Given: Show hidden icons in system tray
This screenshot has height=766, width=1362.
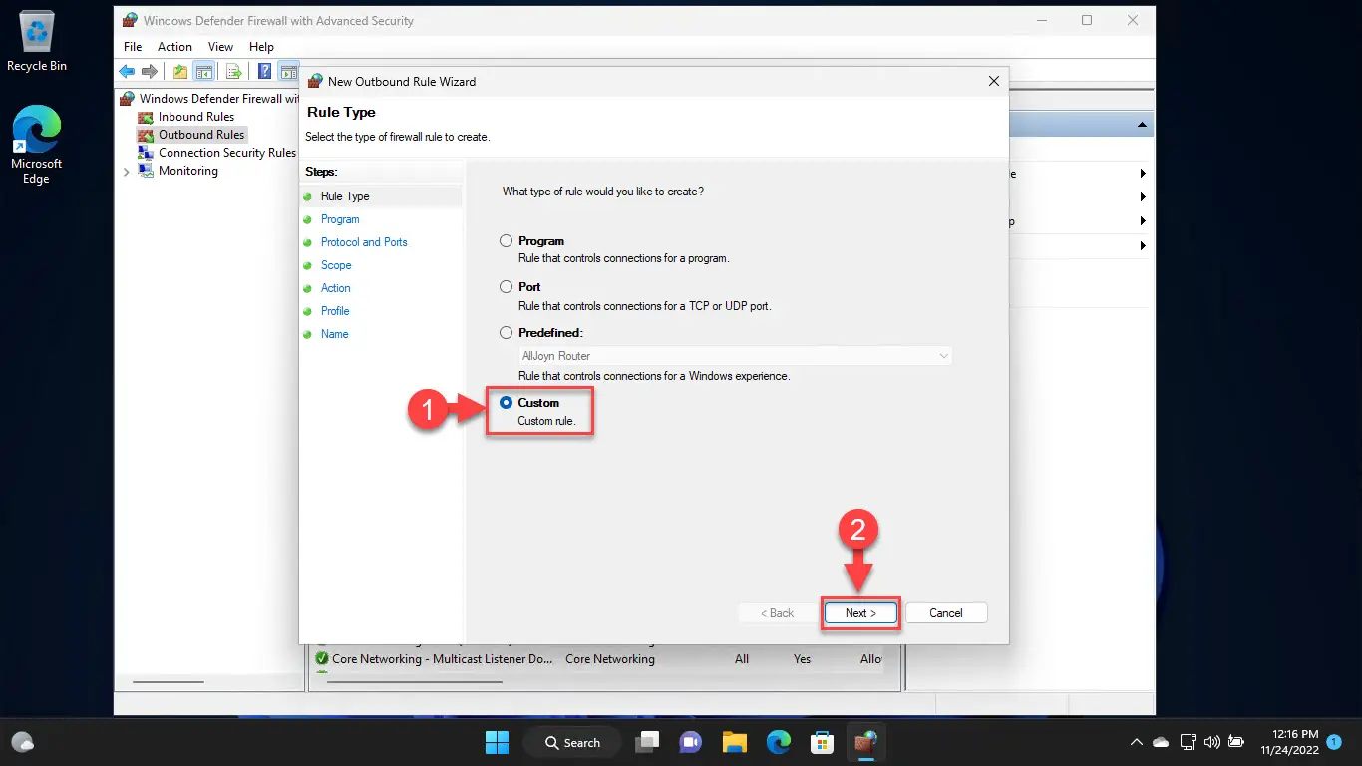Looking at the screenshot, I should tap(1136, 742).
